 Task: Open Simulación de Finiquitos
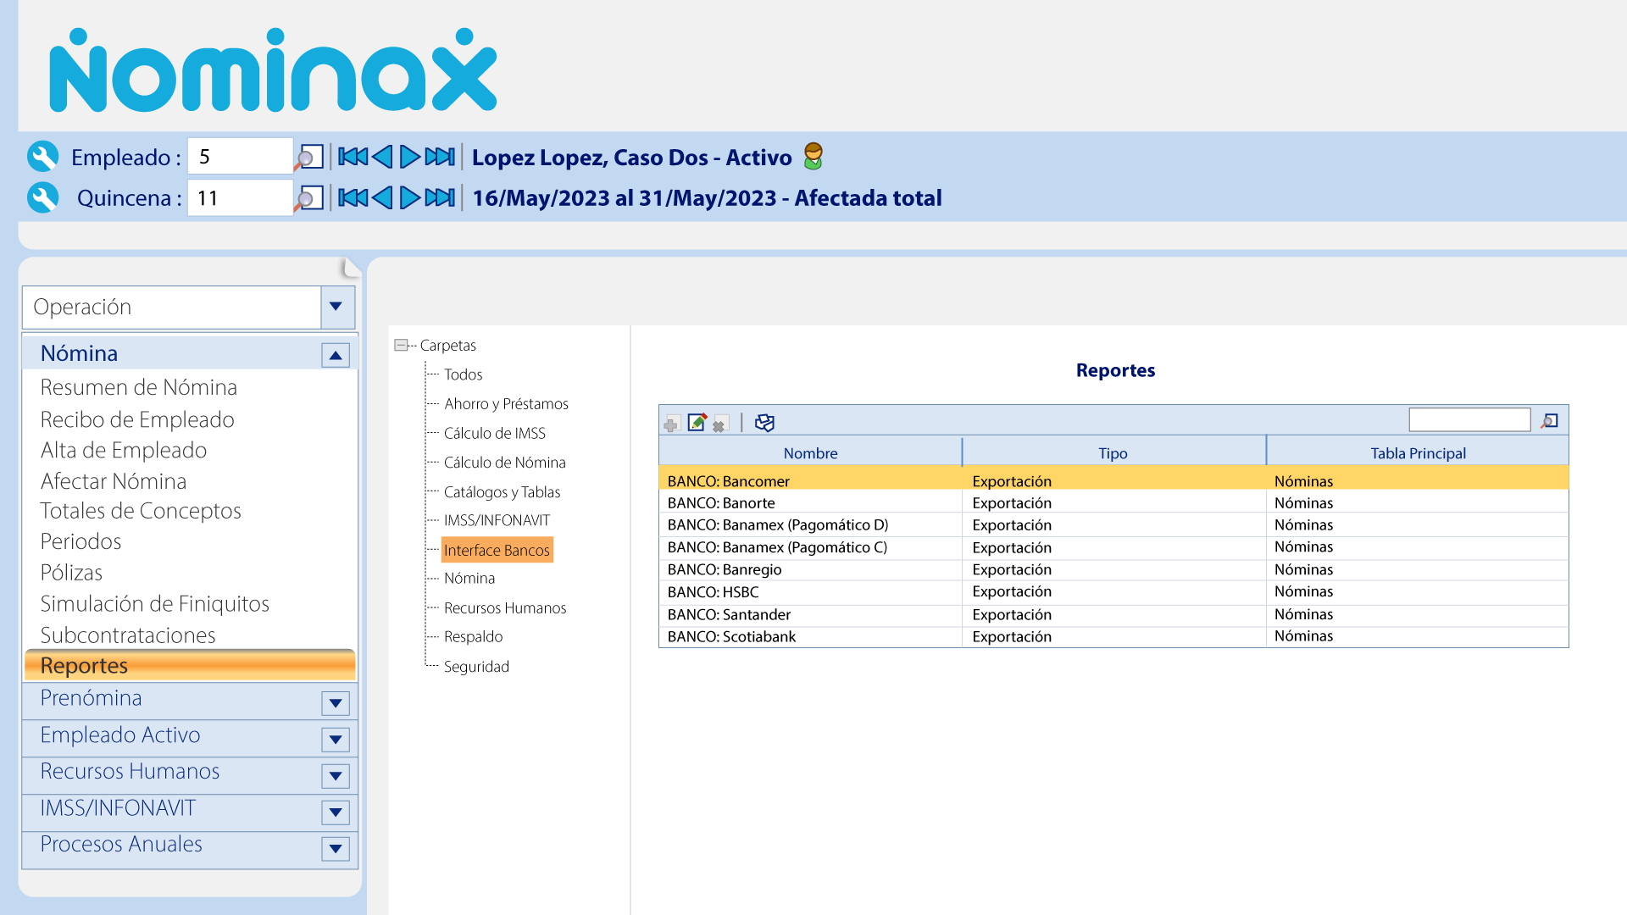pos(155,603)
